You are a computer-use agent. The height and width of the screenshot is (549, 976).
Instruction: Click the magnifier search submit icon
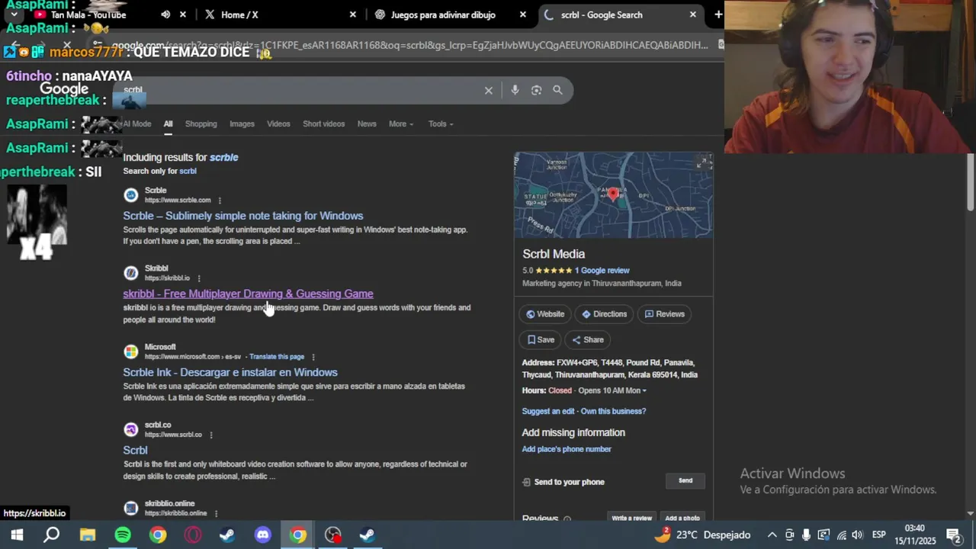(x=557, y=90)
